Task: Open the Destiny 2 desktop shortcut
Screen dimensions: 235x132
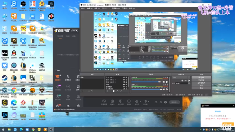Action: (32, 54)
